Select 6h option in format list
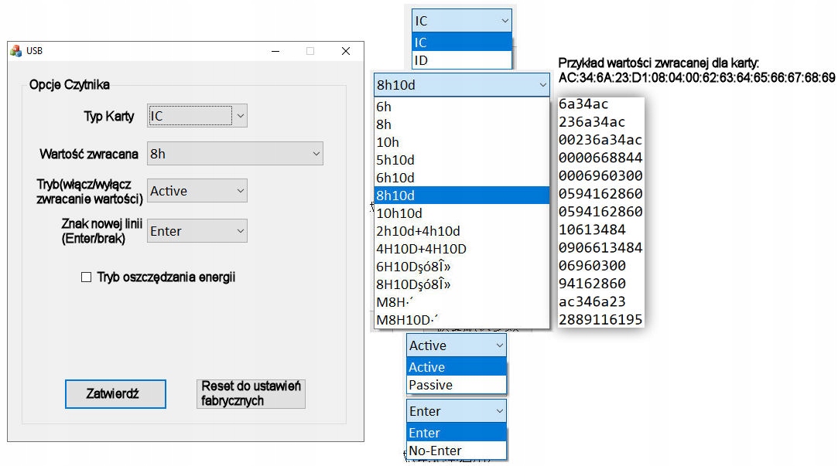 click(461, 107)
